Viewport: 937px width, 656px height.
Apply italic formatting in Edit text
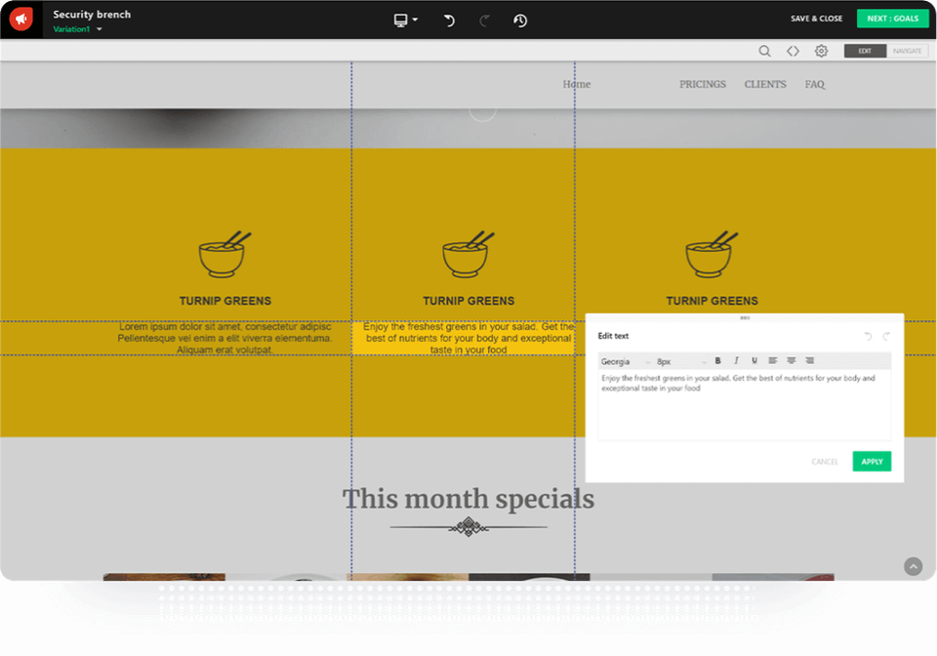(736, 361)
